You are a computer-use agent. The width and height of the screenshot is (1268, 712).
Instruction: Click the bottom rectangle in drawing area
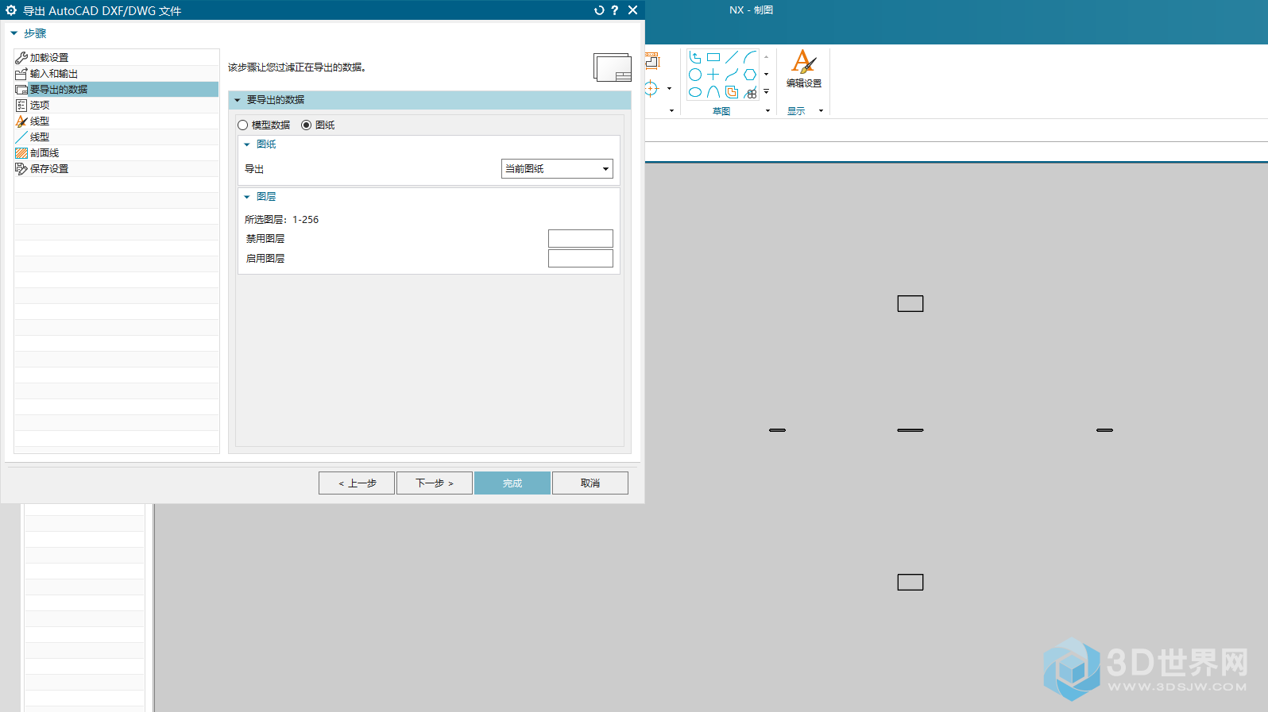click(910, 583)
